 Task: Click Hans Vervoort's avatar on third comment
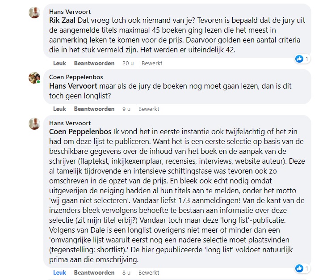pyautogui.click(x=34, y=123)
